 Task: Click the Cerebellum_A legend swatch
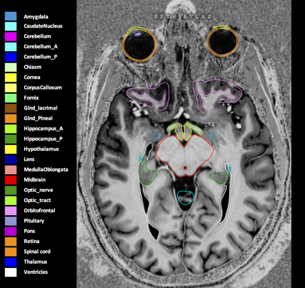[x=11, y=47]
